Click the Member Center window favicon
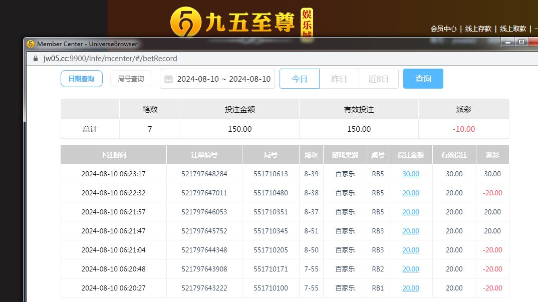The image size is (538, 302). click(31, 44)
